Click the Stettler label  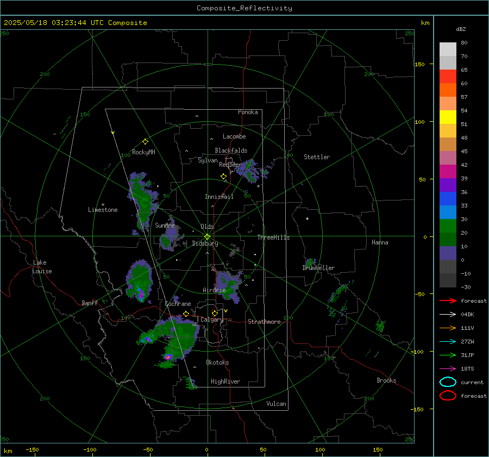[x=317, y=157]
